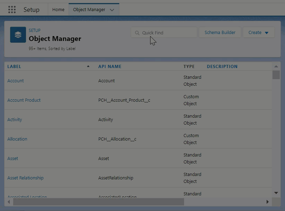
Task: Open the Allocation object link
Action: click(x=17, y=139)
